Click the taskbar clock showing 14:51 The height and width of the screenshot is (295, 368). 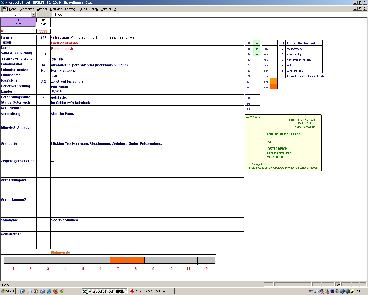point(361,291)
